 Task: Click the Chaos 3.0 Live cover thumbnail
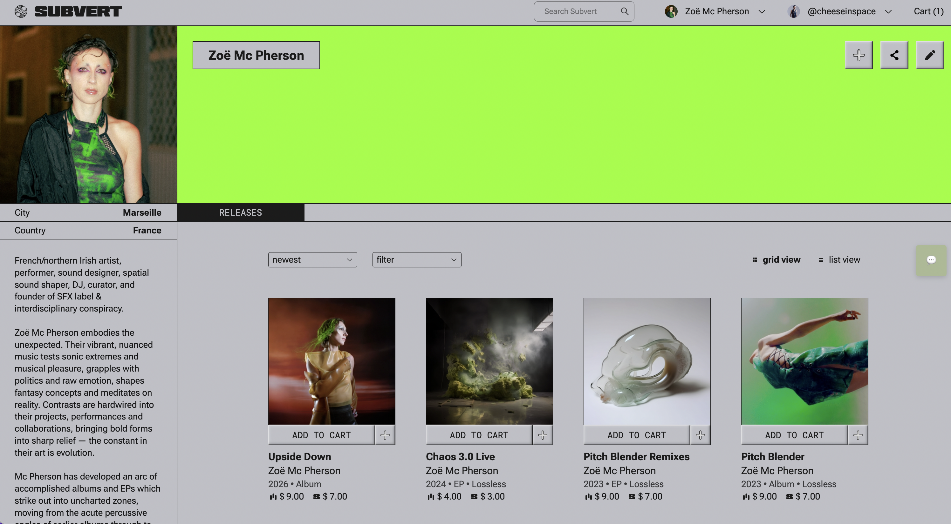point(489,361)
